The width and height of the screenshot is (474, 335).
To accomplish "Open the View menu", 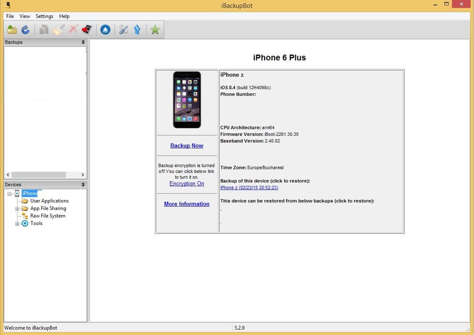I will coord(24,16).
